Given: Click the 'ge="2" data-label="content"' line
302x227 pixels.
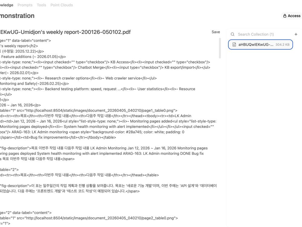Looking at the screenshot, I should click(26, 213).
